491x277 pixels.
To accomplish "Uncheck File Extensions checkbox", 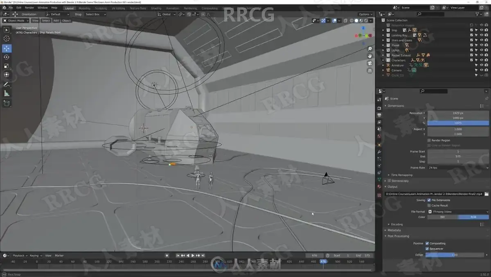I will click(429, 200).
